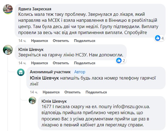The image size is (168, 131).
Task: Open the name link Ядвига Закреская
Action: [35, 9]
